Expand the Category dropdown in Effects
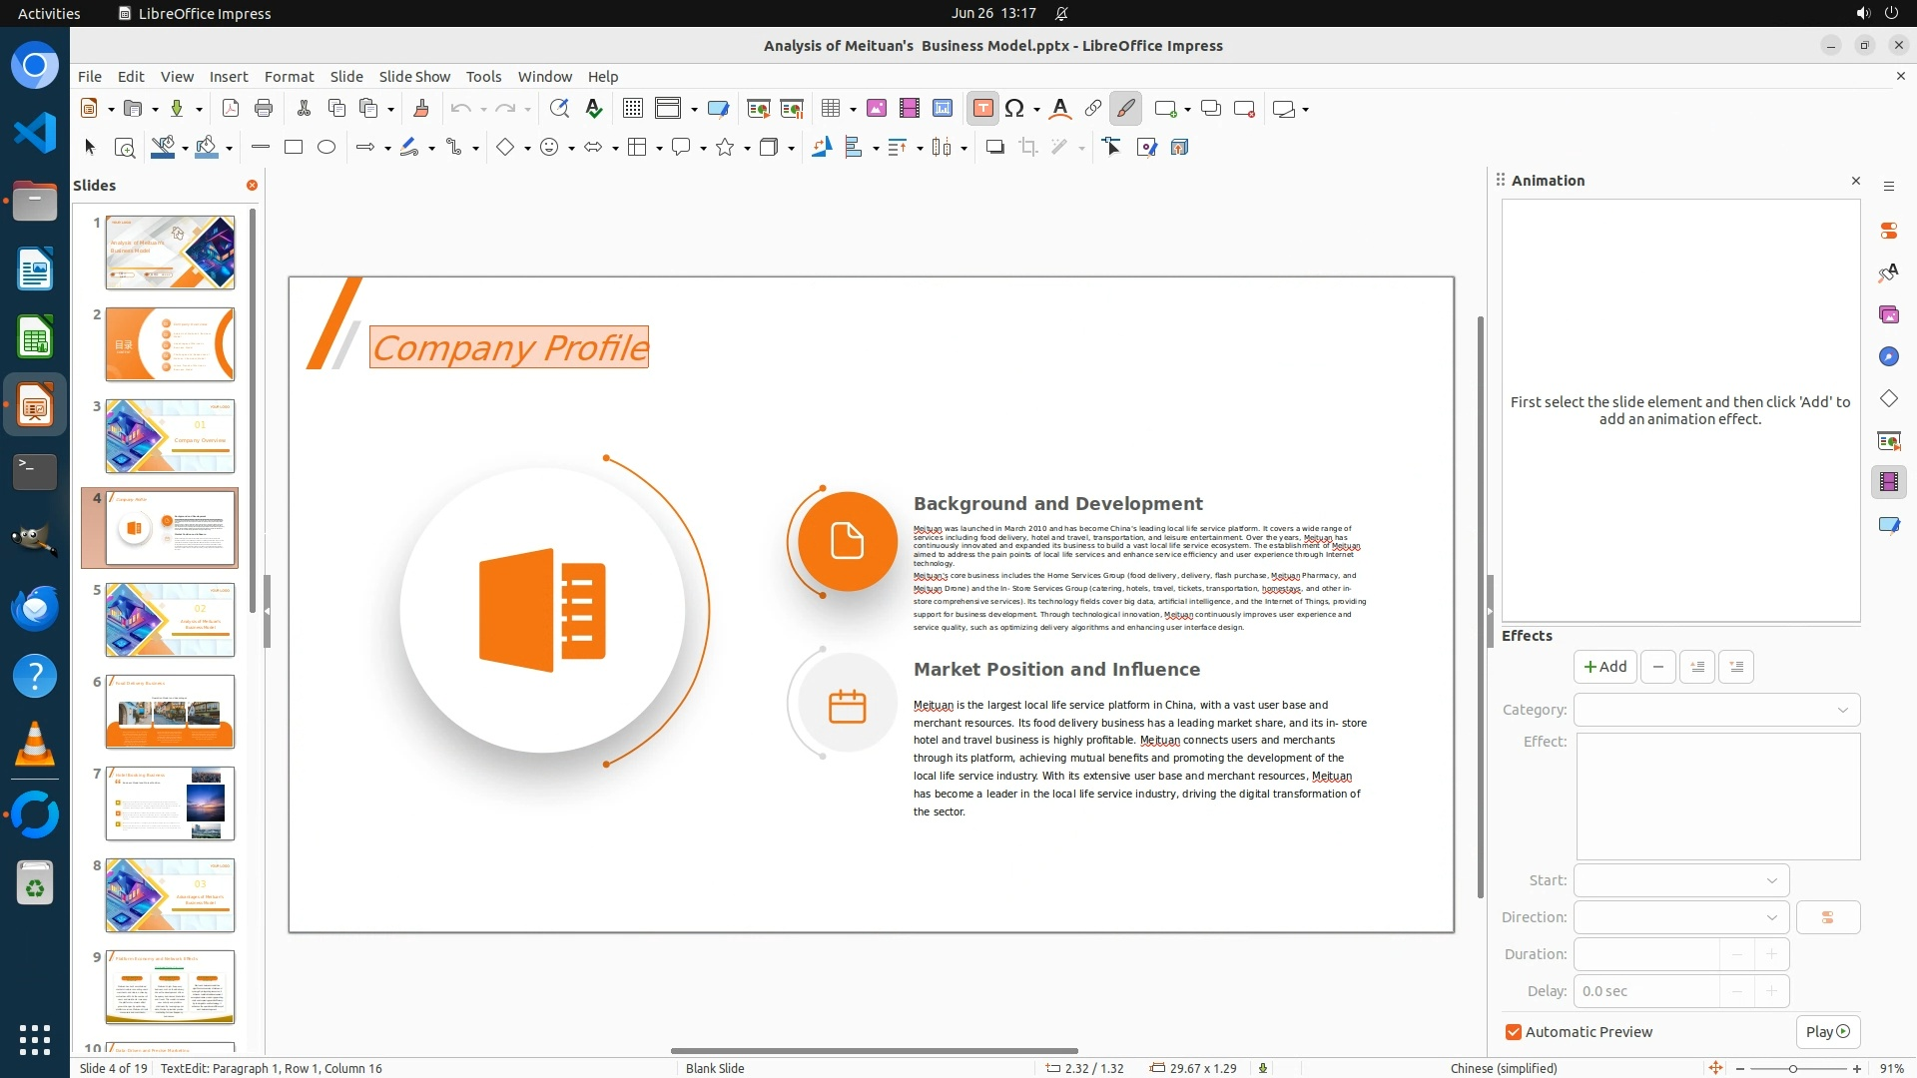1917x1078 pixels. (x=1716, y=710)
